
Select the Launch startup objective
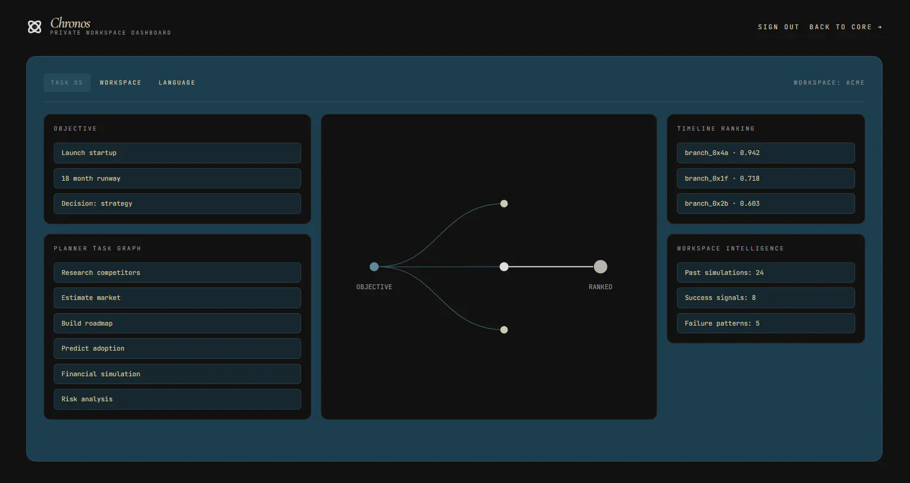point(177,153)
